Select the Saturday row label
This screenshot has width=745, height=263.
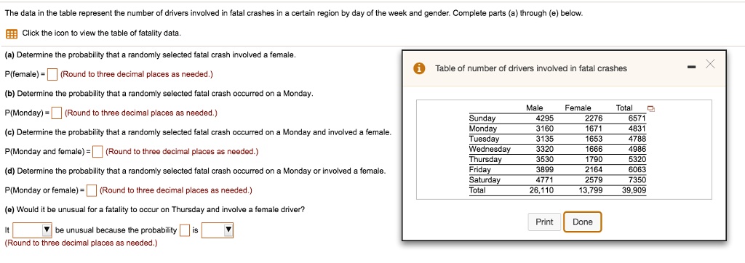coord(485,180)
